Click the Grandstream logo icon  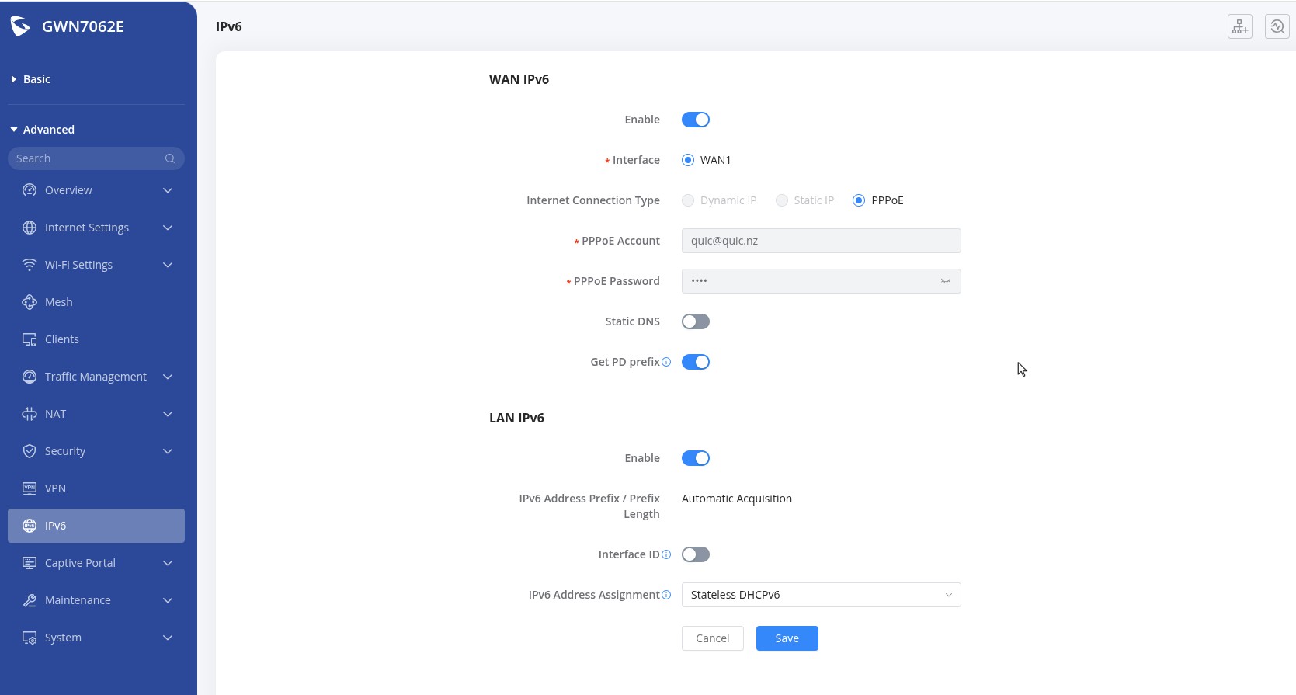pyautogui.click(x=20, y=26)
